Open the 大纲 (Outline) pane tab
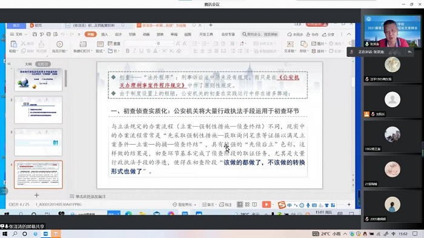Viewport: 424px width, 238px height. click(x=28, y=64)
